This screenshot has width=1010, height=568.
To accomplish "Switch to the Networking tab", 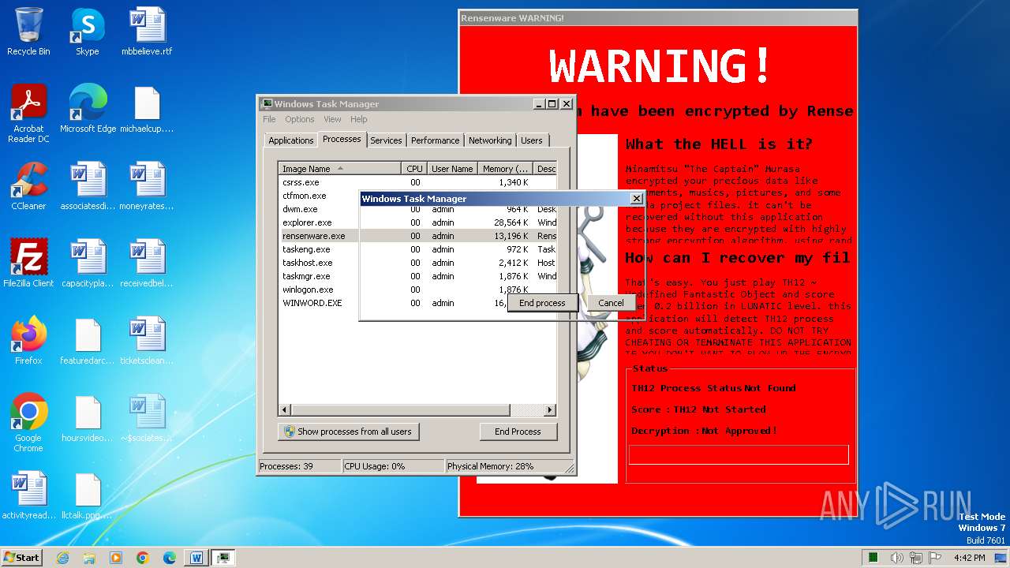I will click(490, 140).
